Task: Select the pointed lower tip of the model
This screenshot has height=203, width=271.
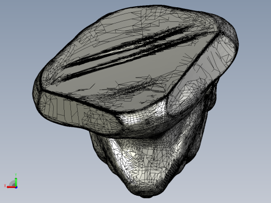Action: 147,192
